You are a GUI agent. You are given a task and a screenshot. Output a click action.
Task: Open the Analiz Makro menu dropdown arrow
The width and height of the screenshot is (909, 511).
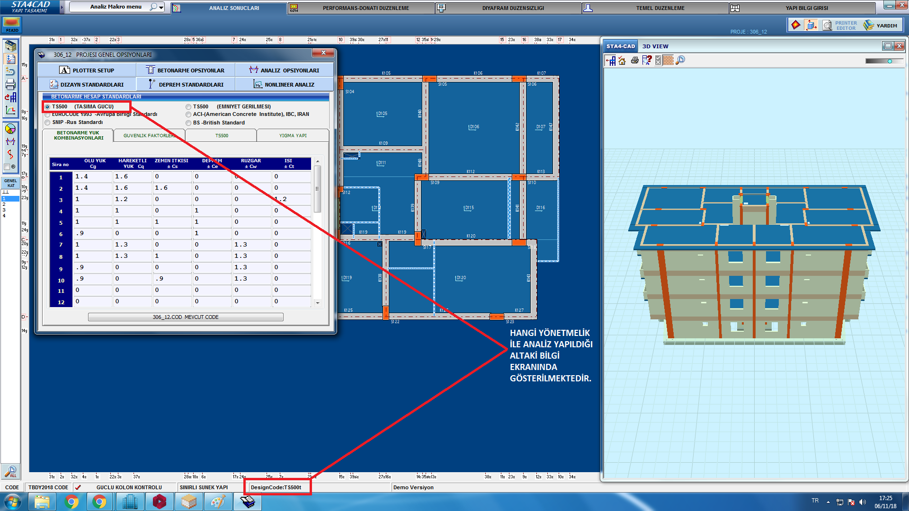tap(161, 7)
